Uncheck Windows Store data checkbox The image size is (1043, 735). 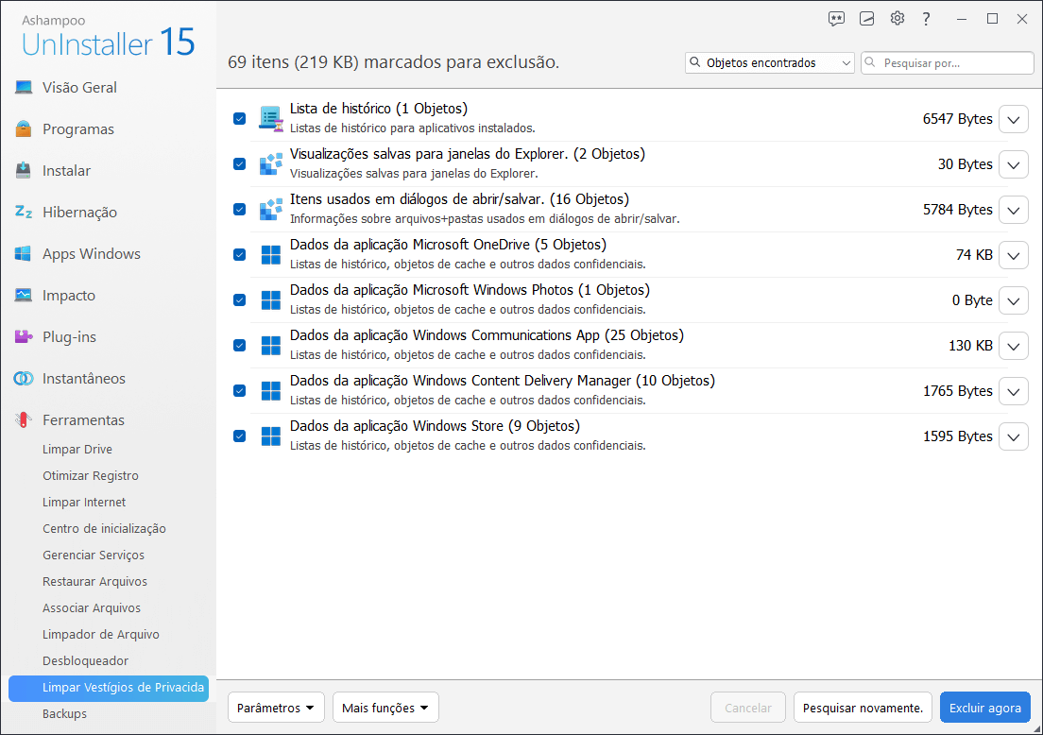[x=239, y=436]
